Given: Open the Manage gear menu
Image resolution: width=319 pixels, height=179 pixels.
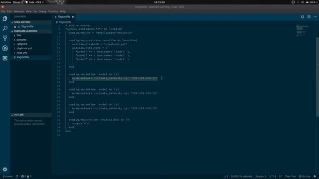Looking at the screenshot, I should (5, 169).
